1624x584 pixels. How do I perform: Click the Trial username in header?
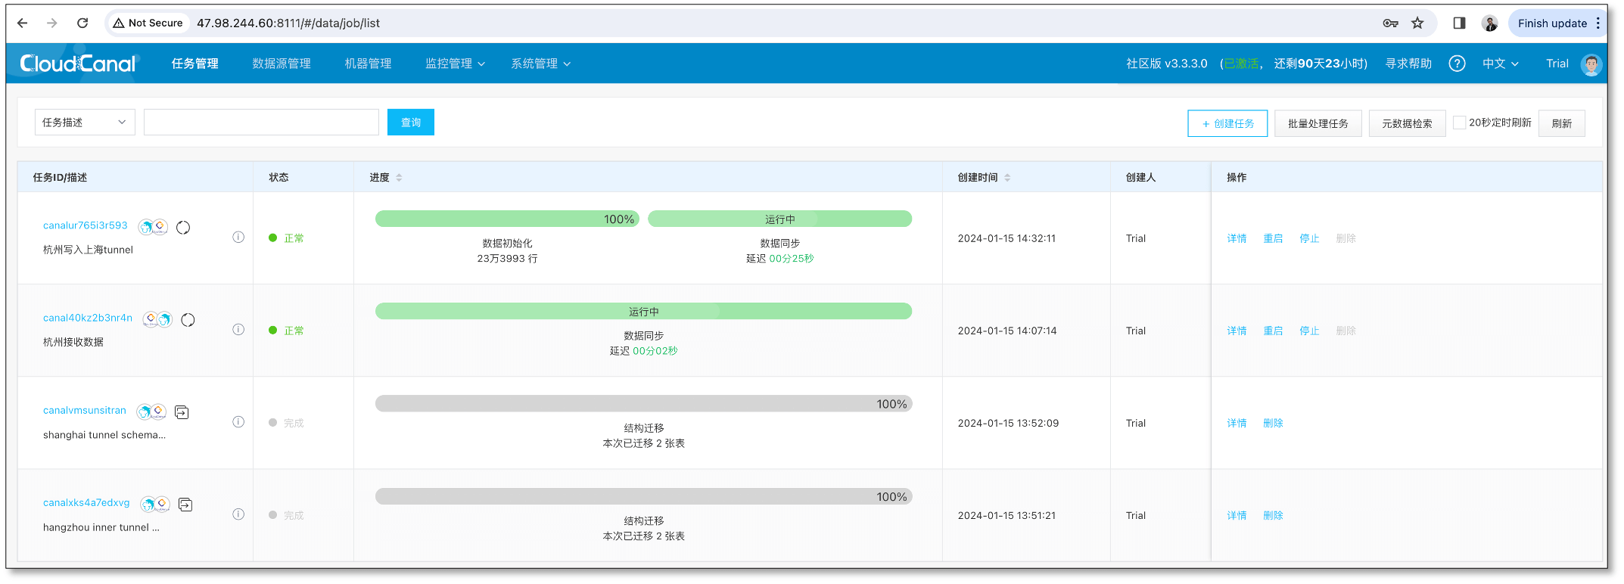click(x=1557, y=64)
